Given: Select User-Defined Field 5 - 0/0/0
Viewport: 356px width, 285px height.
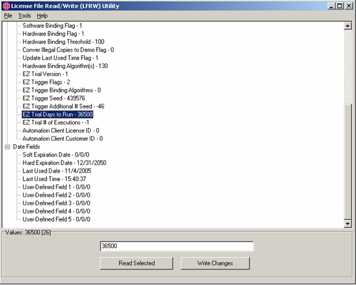Looking at the screenshot, I should coord(57,219).
